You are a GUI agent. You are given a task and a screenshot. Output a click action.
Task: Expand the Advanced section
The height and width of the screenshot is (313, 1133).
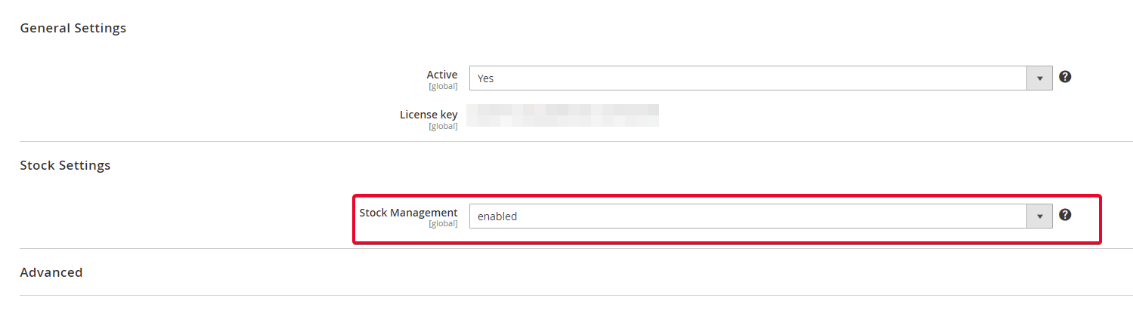click(51, 272)
